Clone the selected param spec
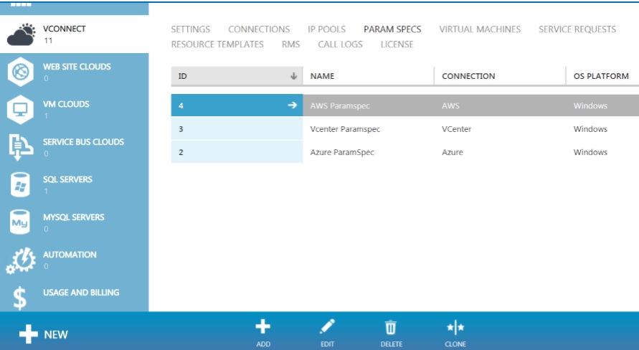 [x=455, y=333]
